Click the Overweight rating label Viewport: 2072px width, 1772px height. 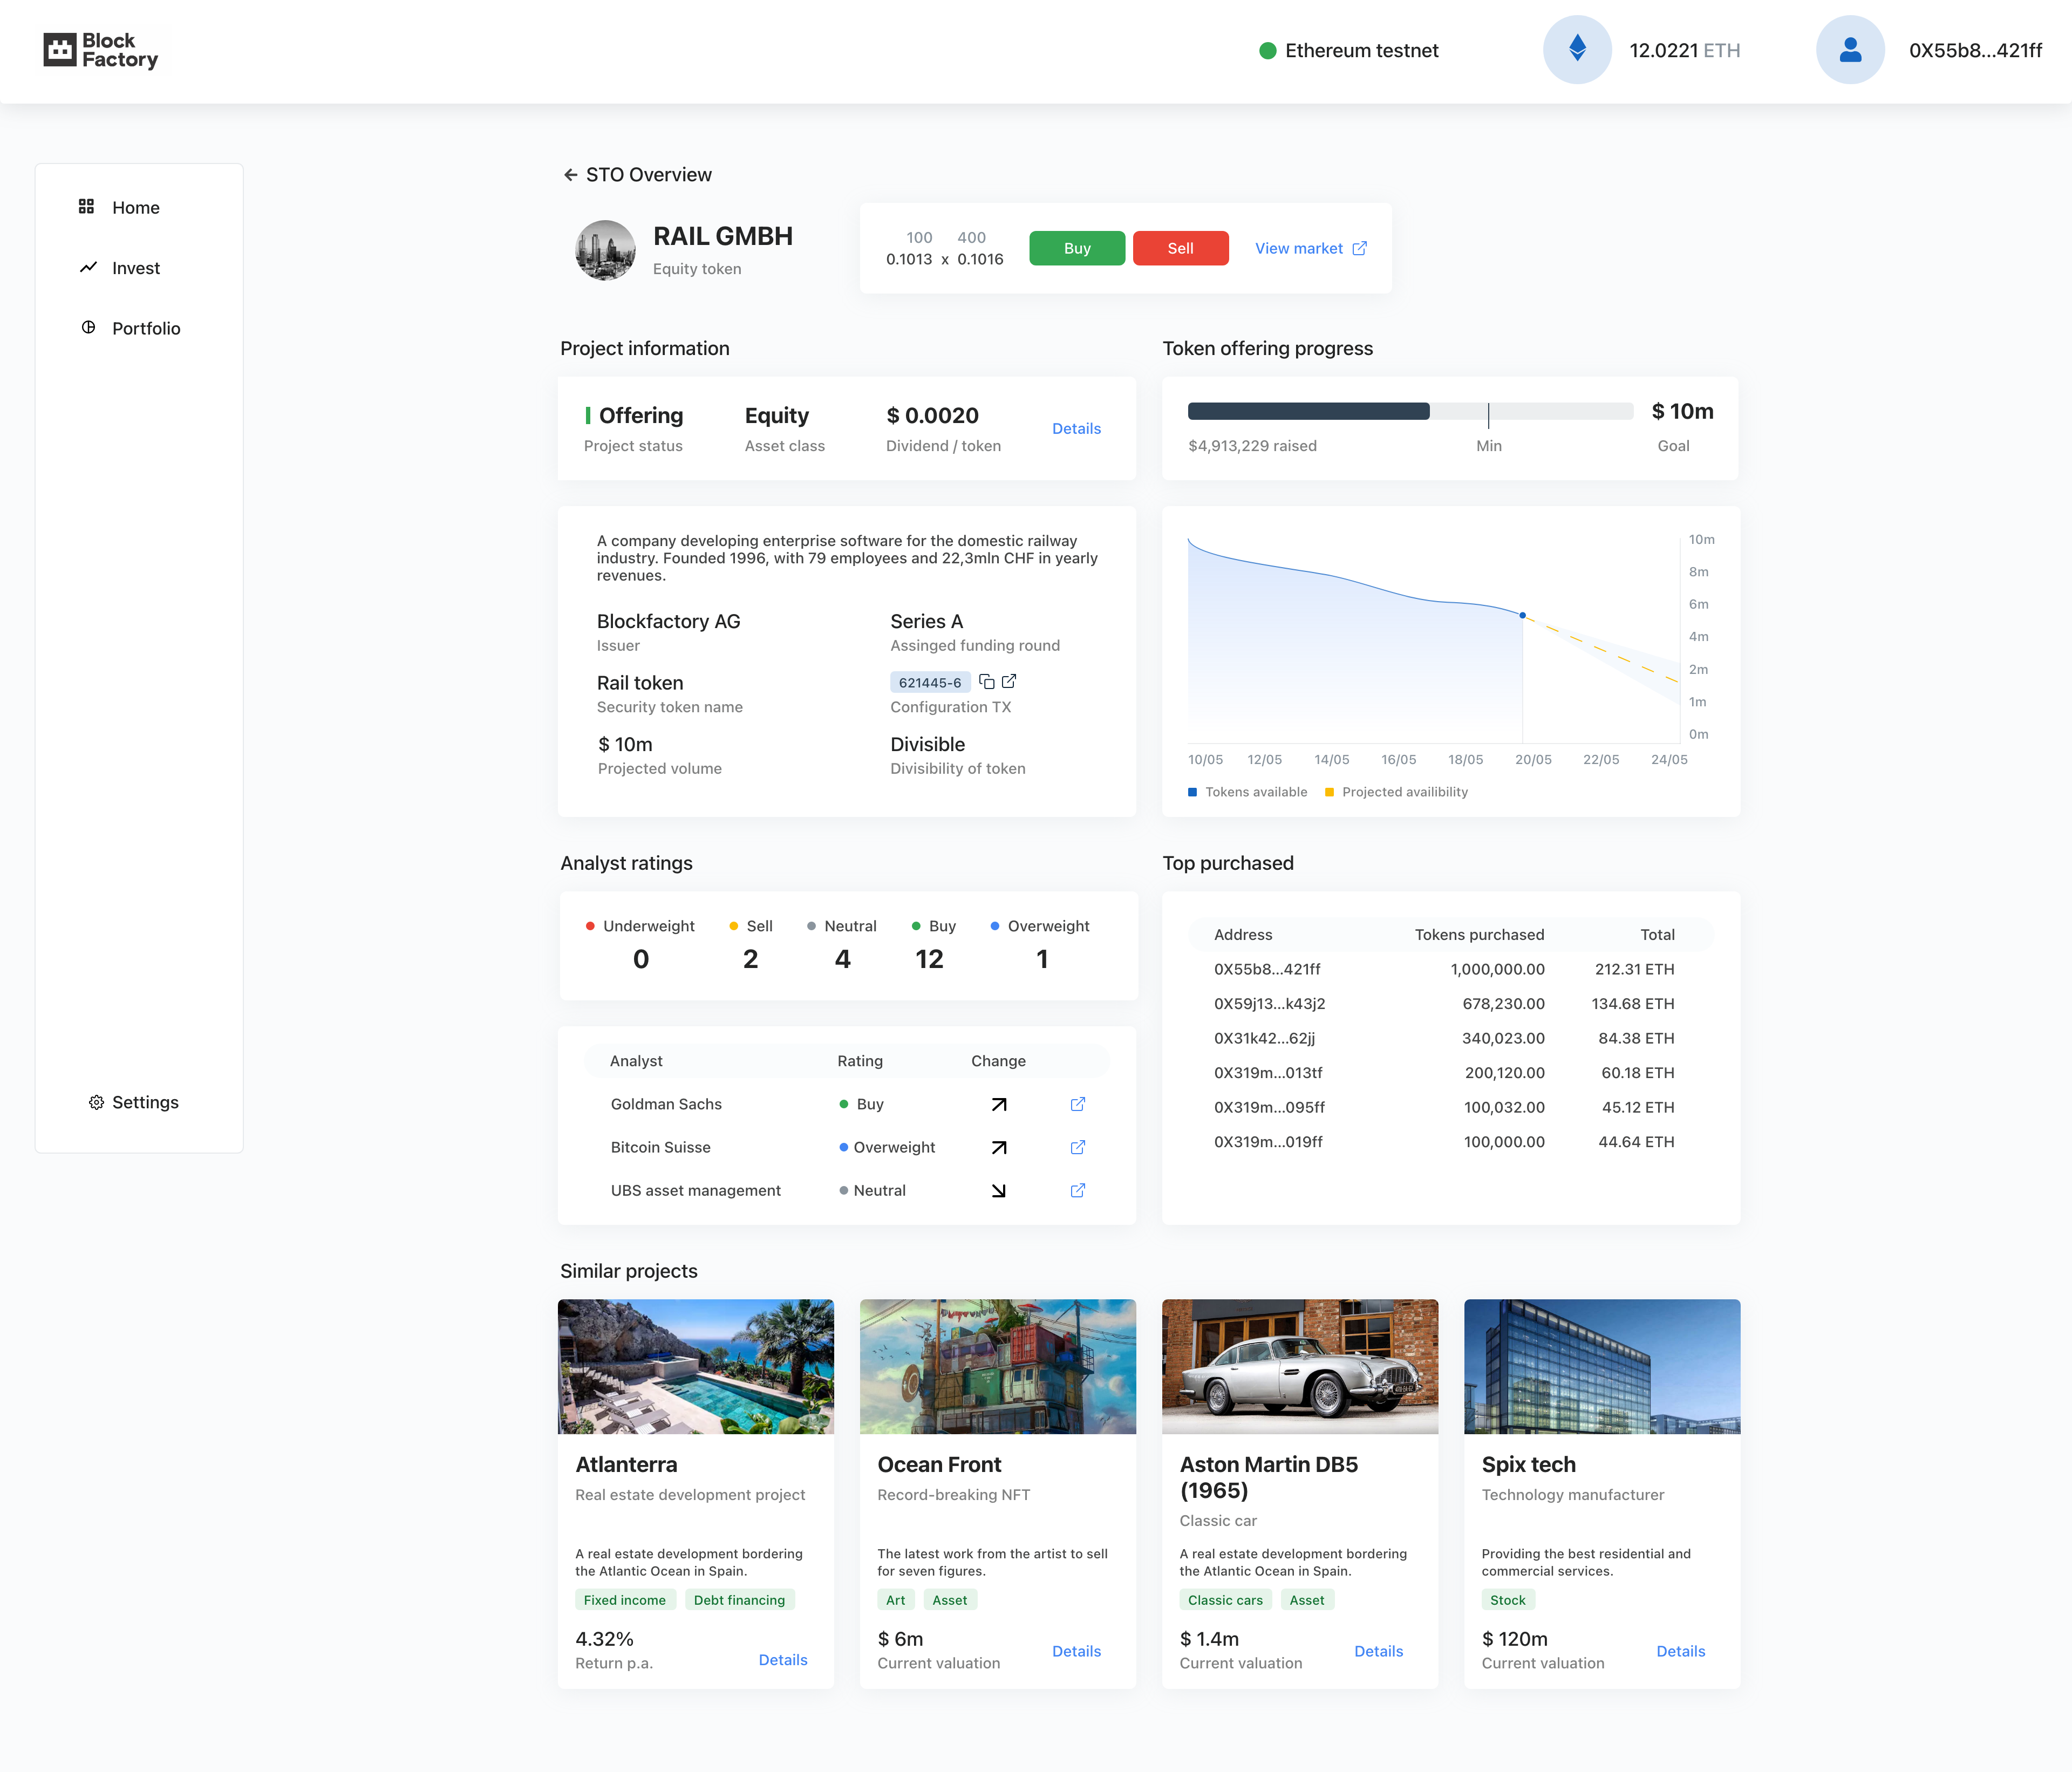tap(1048, 926)
